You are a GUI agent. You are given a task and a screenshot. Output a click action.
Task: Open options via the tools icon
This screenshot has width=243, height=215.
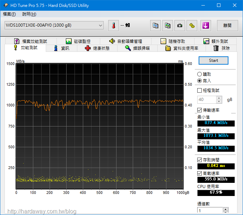[192, 26]
